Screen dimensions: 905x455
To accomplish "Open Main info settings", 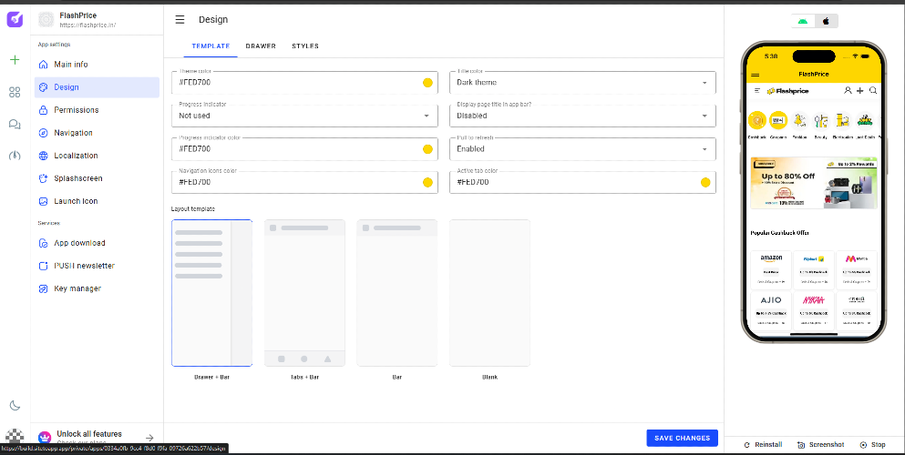I will (x=97, y=65).
